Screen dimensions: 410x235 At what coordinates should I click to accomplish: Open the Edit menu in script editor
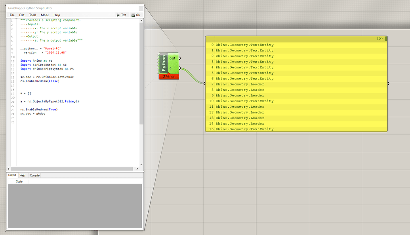(x=22, y=15)
